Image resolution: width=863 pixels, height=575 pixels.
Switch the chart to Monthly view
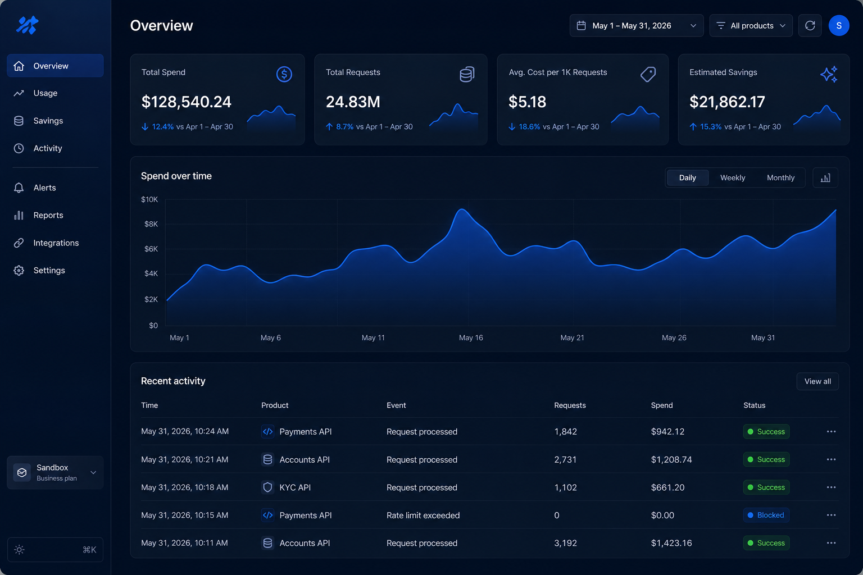[x=780, y=177]
